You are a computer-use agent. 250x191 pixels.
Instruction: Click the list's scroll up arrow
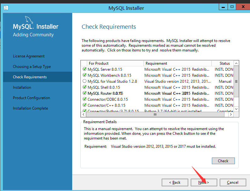pyautogui.click(x=236, y=63)
